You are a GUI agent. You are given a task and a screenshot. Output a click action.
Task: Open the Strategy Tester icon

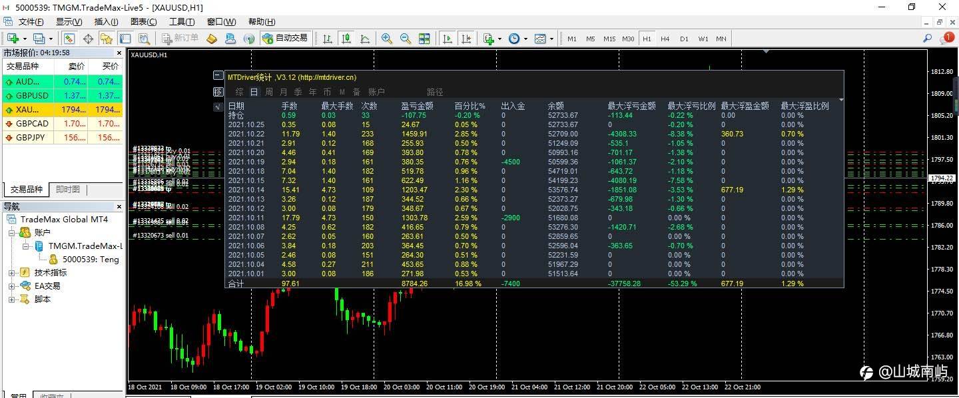(x=145, y=39)
